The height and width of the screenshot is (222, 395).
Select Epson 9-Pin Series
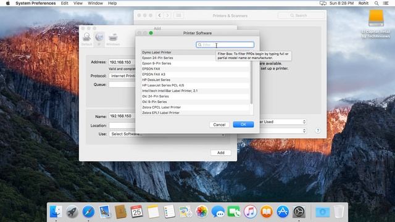(x=196, y=64)
